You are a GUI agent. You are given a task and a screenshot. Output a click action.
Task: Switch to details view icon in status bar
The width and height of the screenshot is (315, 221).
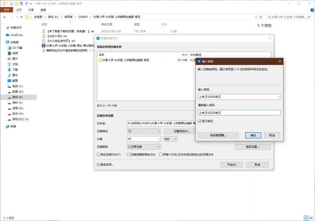point(306,218)
